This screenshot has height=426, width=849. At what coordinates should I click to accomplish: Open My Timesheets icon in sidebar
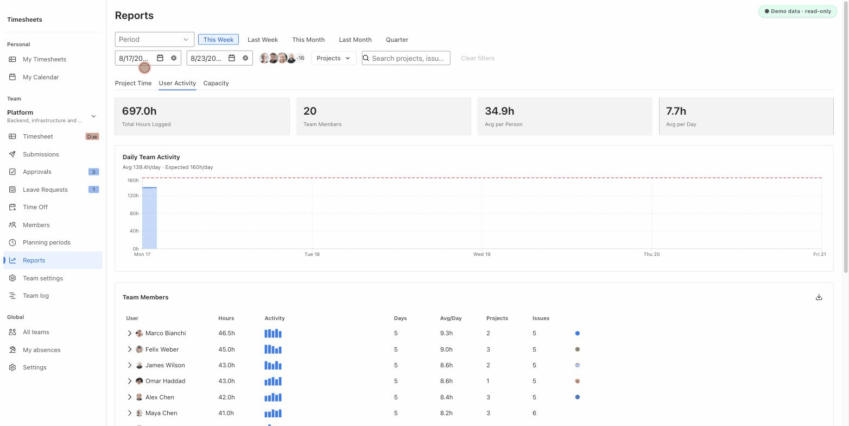(12, 59)
